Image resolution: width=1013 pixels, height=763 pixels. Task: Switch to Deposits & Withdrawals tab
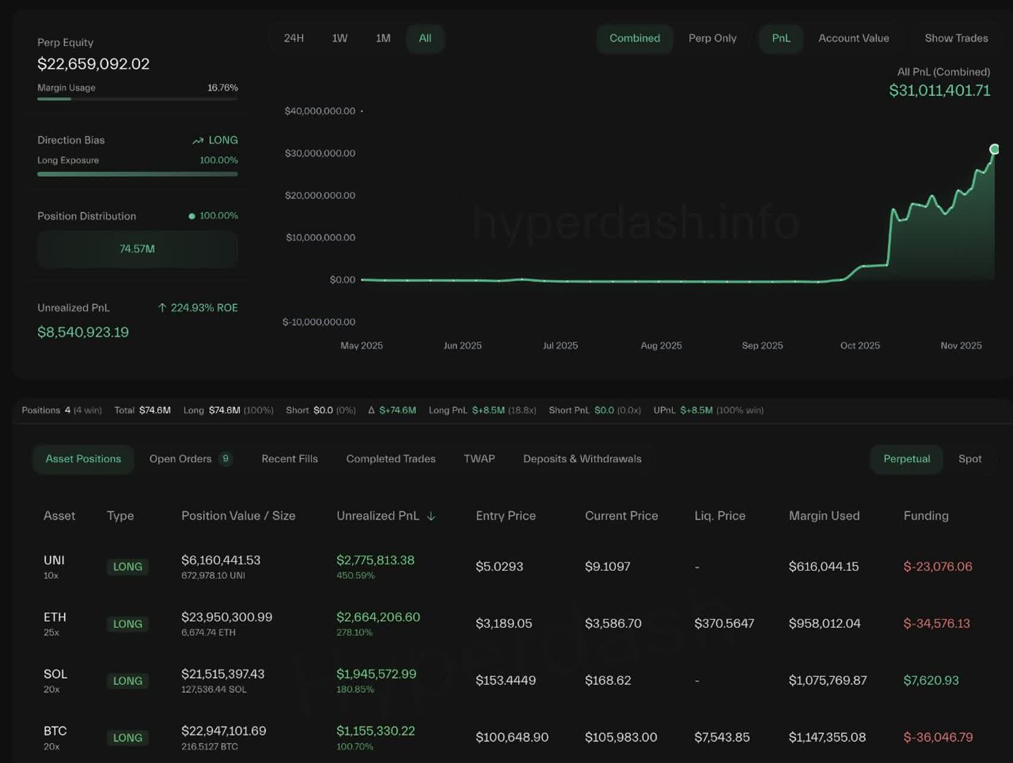click(x=582, y=458)
